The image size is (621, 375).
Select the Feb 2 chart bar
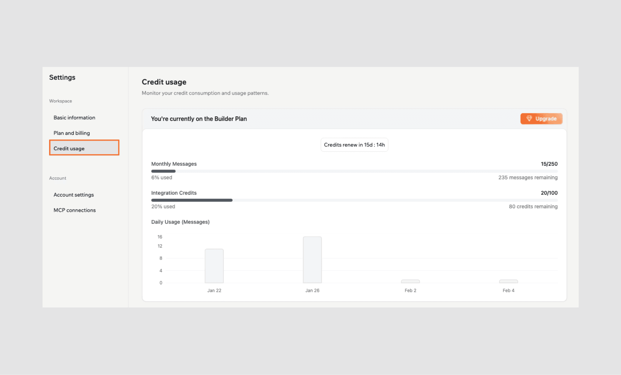click(410, 281)
